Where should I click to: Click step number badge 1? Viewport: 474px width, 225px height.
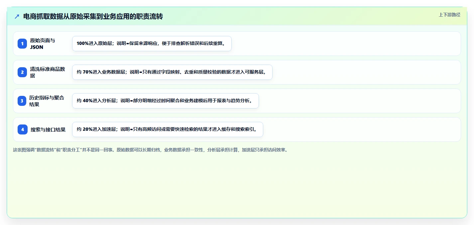tap(22, 44)
